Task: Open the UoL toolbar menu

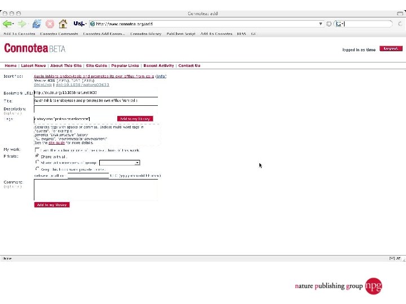Action: point(80,24)
